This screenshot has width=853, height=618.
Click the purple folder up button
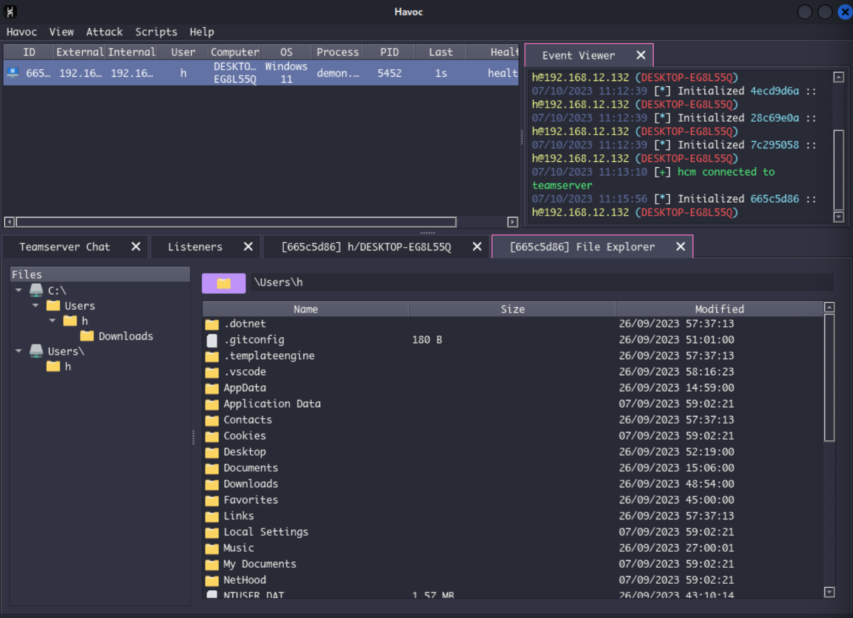coord(224,283)
